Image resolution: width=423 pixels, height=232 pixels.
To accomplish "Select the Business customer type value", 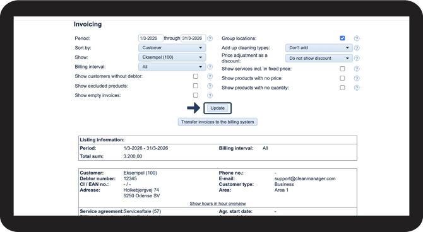I will (x=284, y=184).
